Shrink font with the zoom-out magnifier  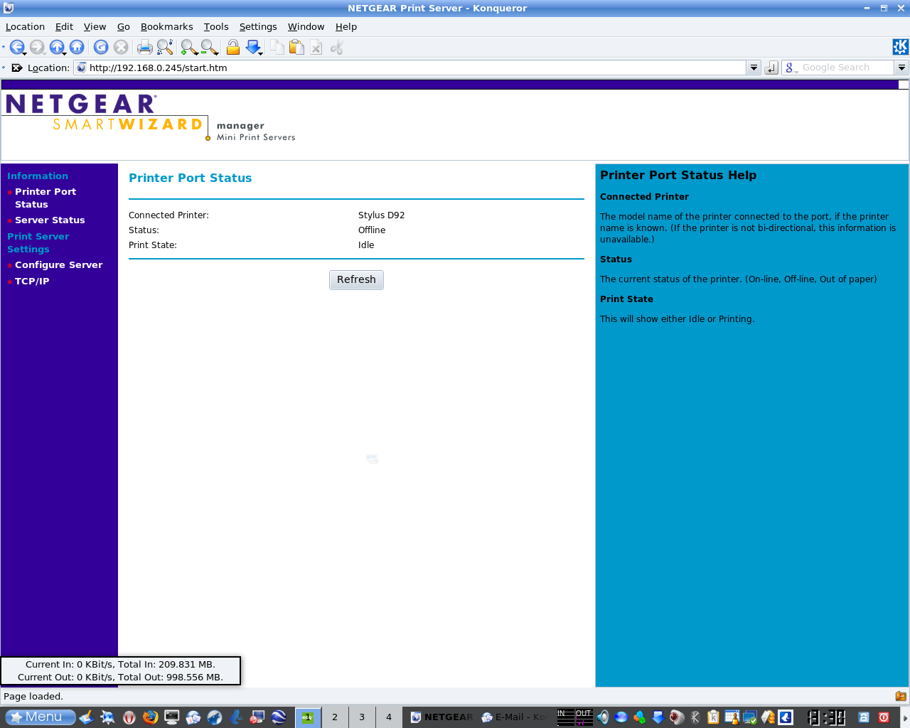pyautogui.click(x=209, y=48)
